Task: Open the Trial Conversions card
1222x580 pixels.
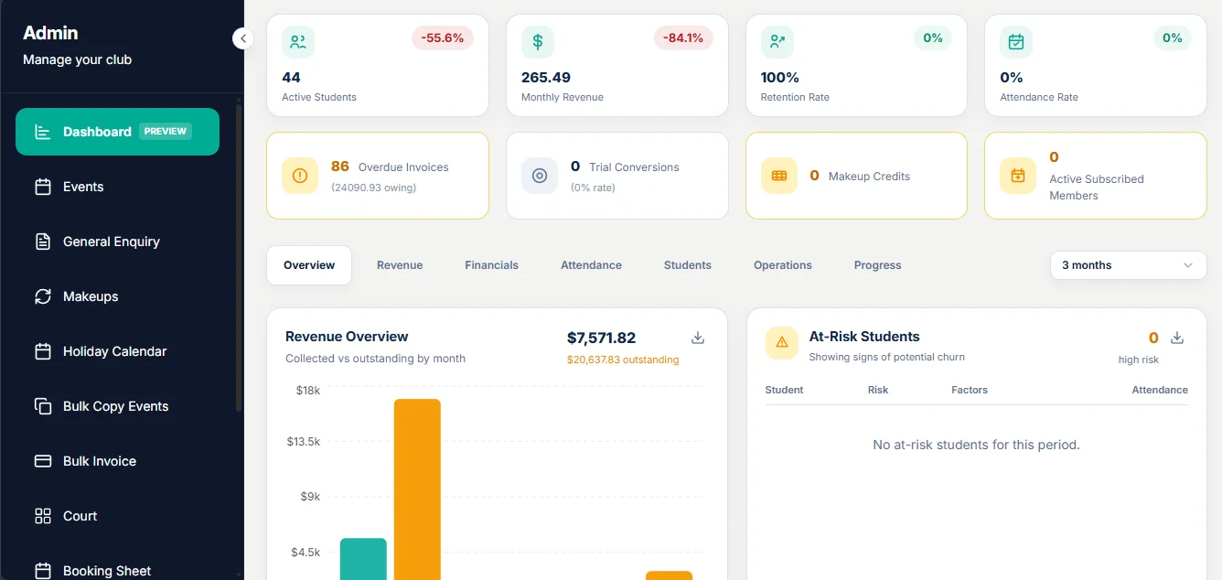Action: coord(617,176)
